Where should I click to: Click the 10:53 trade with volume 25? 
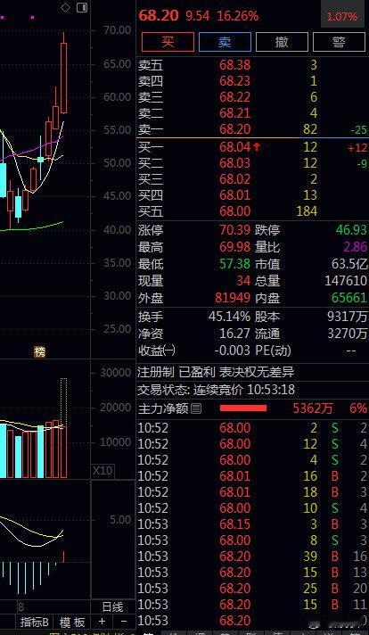click(x=253, y=589)
